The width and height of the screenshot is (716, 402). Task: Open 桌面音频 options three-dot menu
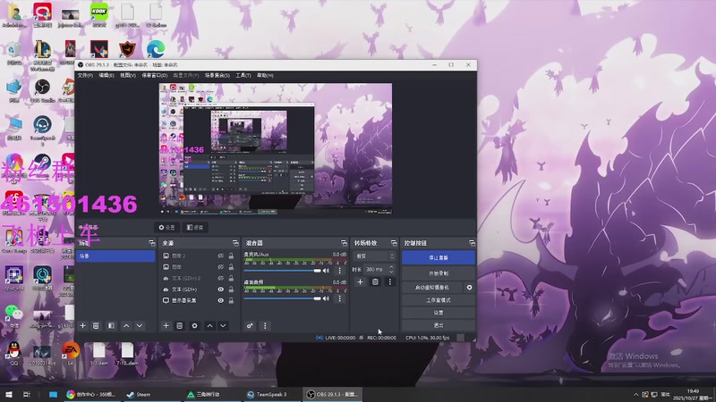pos(339,298)
